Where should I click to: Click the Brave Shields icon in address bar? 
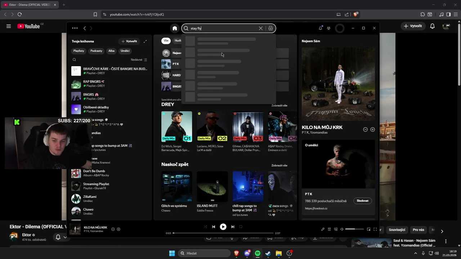[x=355, y=14]
